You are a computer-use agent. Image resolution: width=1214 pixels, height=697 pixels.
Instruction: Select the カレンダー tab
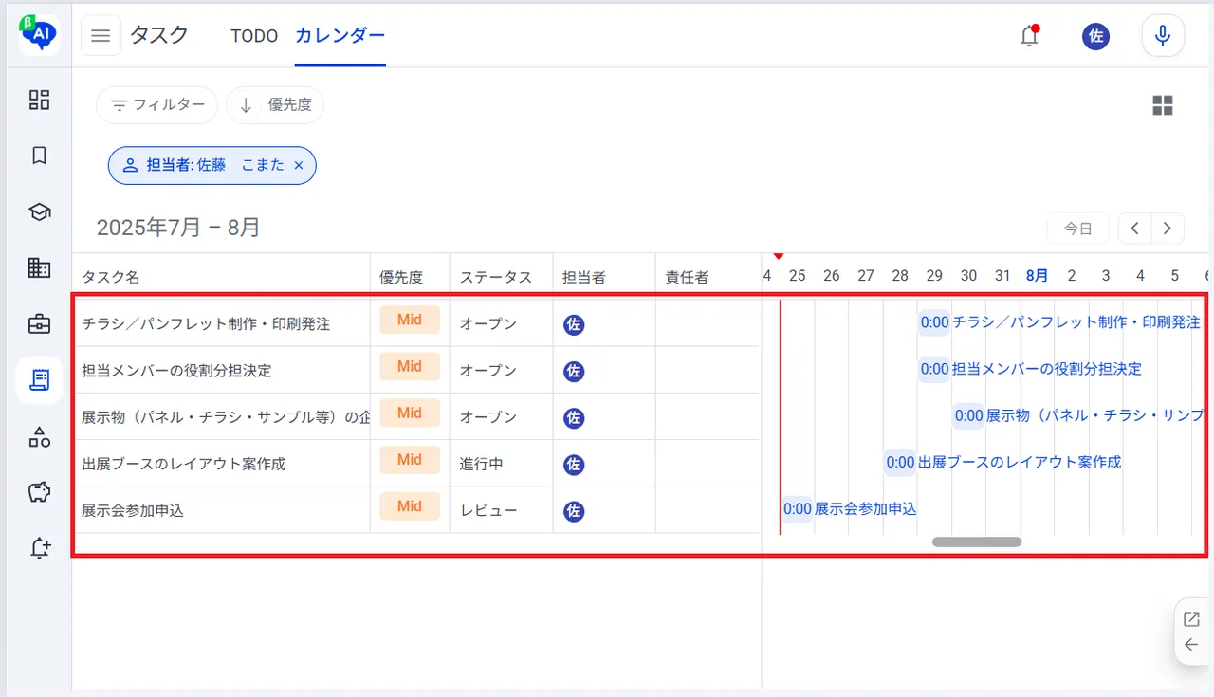[x=340, y=36]
